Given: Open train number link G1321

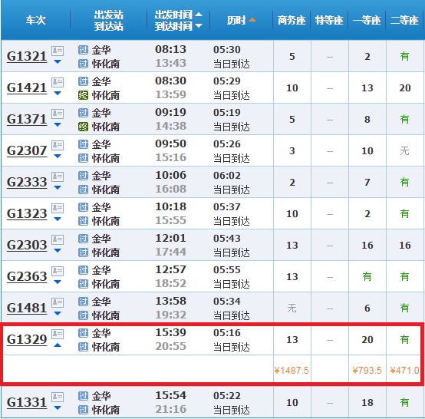Looking at the screenshot, I should pos(27,57).
